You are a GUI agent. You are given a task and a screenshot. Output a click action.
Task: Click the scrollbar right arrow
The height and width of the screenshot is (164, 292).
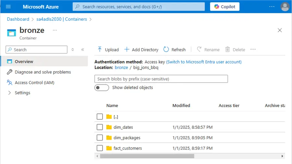click(x=282, y=156)
